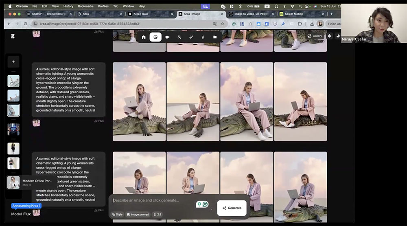Open the Gallery button
The width and height of the screenshot is (407, 226).
(315, 36)
